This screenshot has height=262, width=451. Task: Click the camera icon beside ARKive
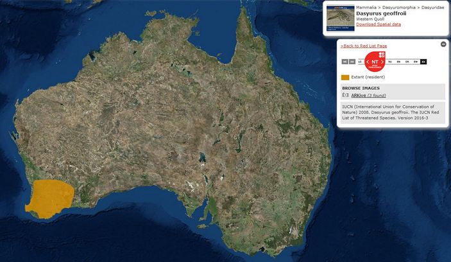coord(345,95)
